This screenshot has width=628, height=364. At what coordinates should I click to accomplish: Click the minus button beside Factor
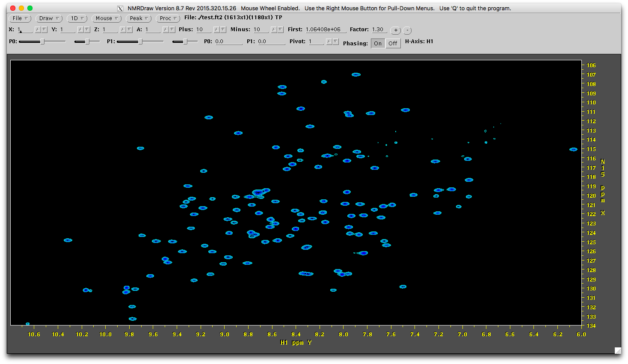point(407,30)
